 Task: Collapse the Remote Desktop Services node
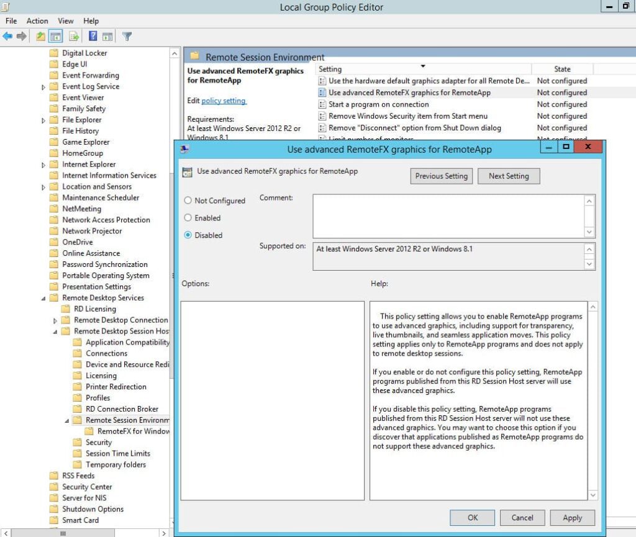point(43,298)
